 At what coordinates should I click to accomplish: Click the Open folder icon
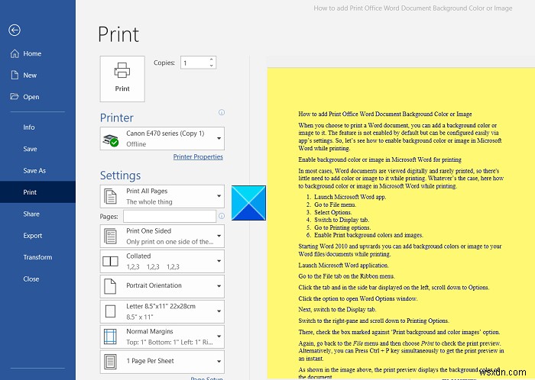click(x=15, y=96)
